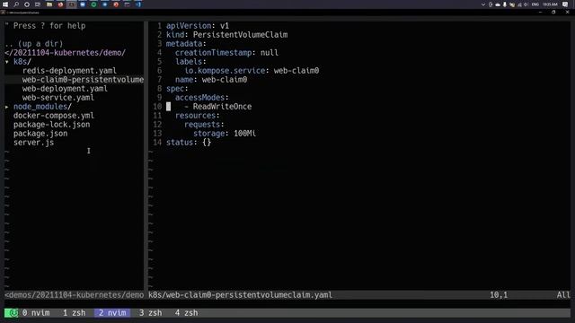Collapse the k8s/ folder arrow

click(x=7, y=62)
